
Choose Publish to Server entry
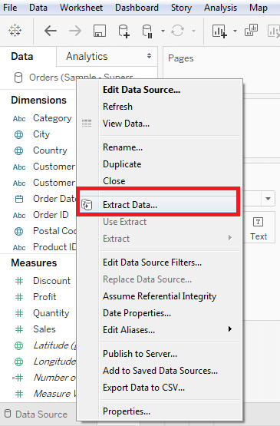click(140, 353)
